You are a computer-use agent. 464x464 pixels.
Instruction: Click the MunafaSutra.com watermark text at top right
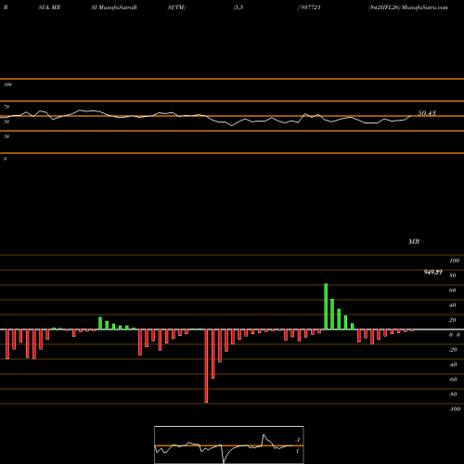pos(425,7)
